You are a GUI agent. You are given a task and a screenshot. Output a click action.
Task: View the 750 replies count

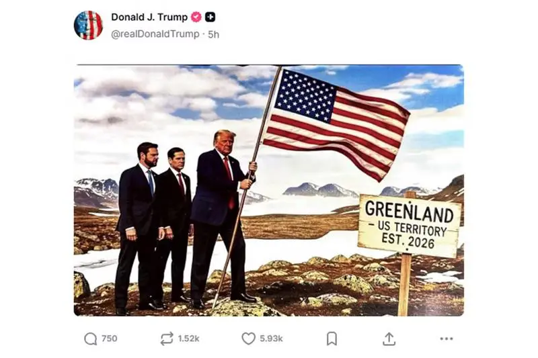110,339
